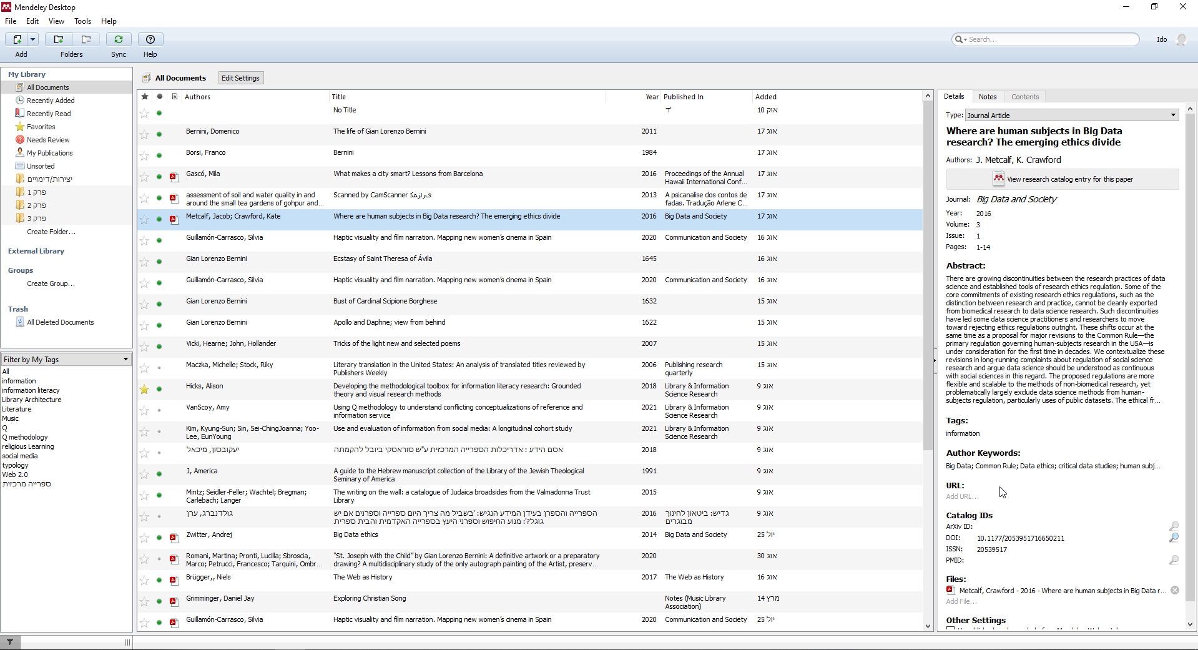Open the Add button dropdown arrow
Screen dimensions: 1198x650
pyautogui.click(x=33, y=39)
